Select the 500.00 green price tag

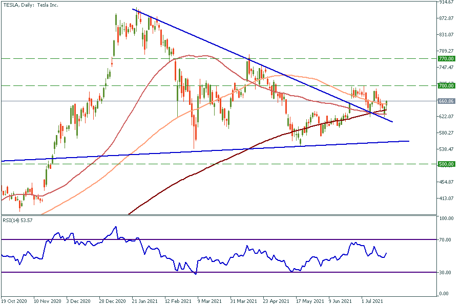pos(447,164)
